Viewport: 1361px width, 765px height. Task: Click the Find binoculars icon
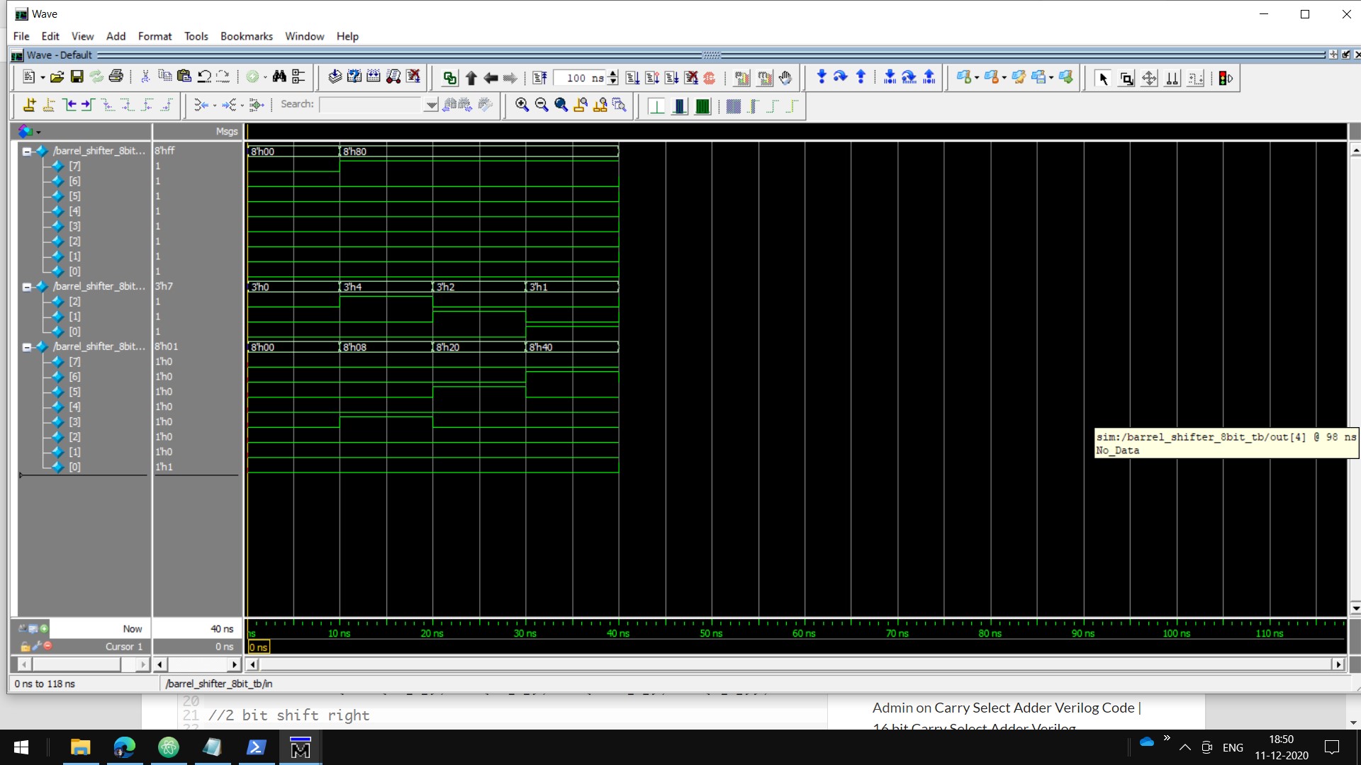(x=279, y=77)
